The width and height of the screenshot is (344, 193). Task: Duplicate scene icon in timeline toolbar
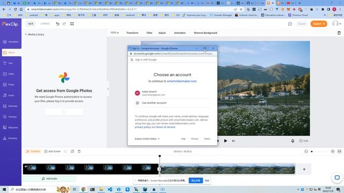(x=73, y=151)
